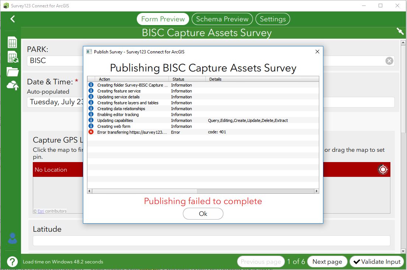Click the pin icon beside survey title

[x=400, y=31]
